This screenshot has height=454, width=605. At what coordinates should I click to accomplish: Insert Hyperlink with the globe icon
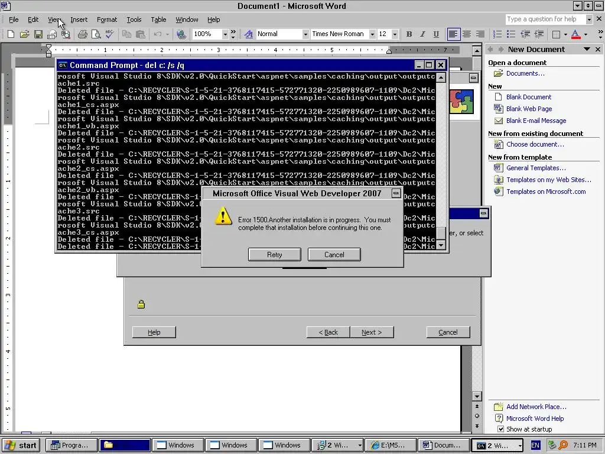[181, 34]
